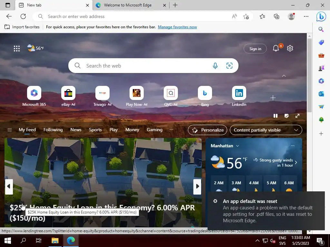
Task: Open a new browser tab
Action: (x=175, y=5)
